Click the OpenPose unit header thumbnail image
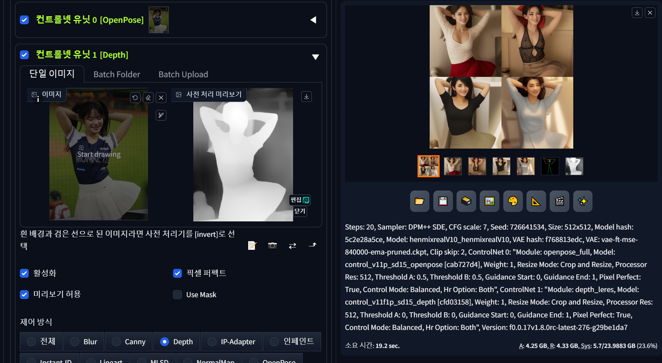This screenshot has width=662, height=363. [159, 20]
